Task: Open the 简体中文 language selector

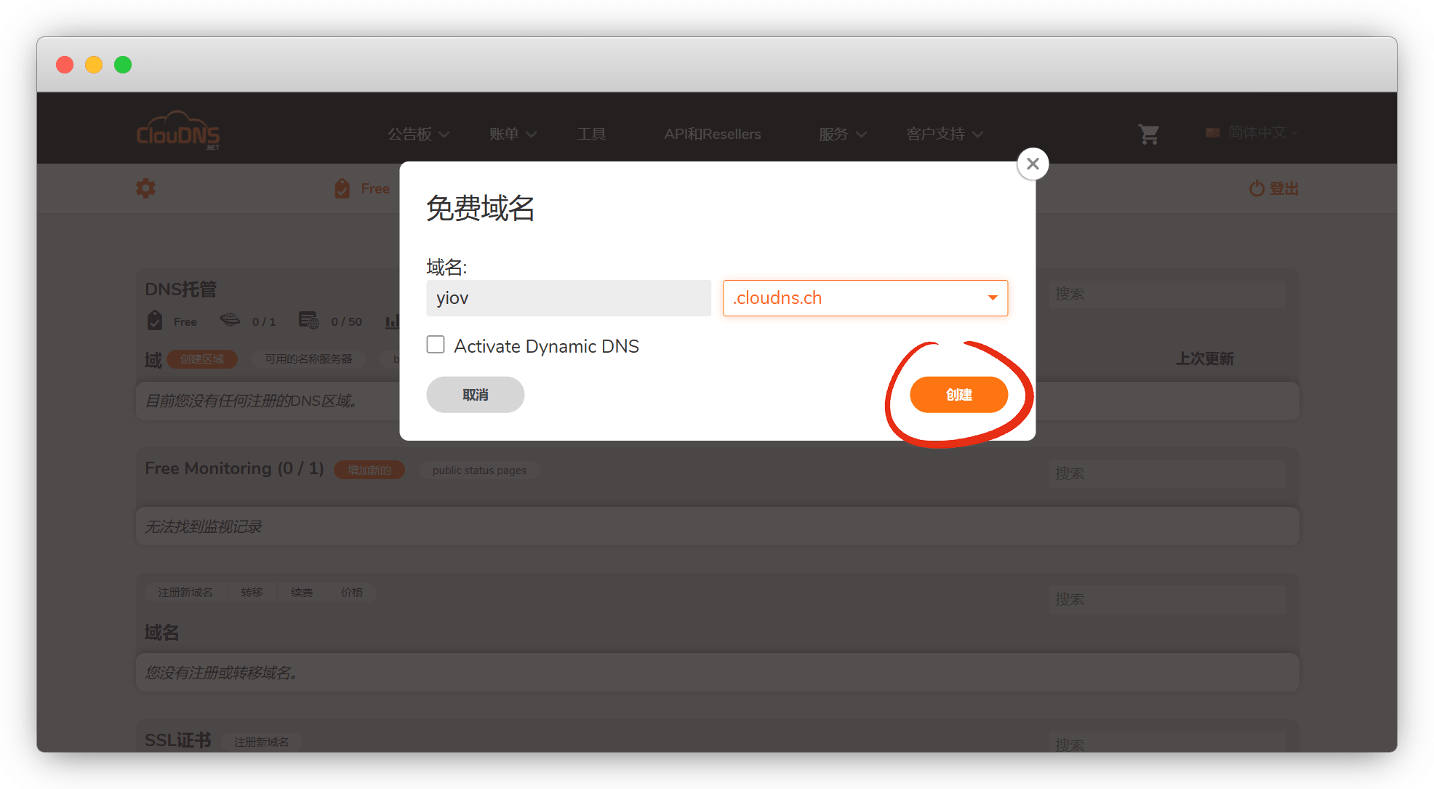Action: point(1256,132)
